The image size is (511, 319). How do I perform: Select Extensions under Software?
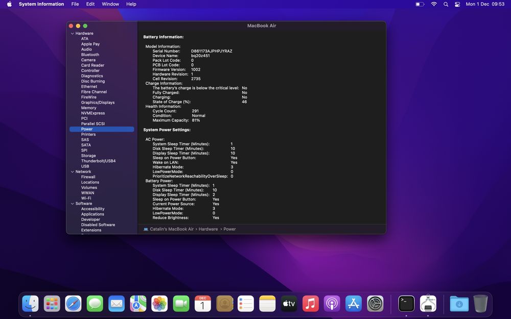coord(91,230)
